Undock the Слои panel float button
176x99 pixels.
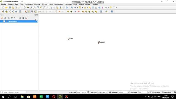tap(35, 15)
